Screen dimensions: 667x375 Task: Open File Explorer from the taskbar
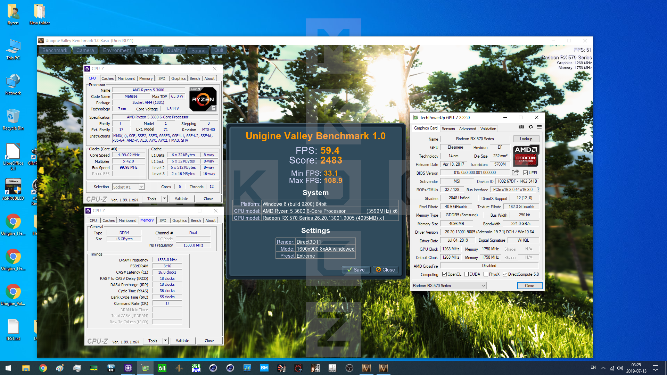[26, 368]
